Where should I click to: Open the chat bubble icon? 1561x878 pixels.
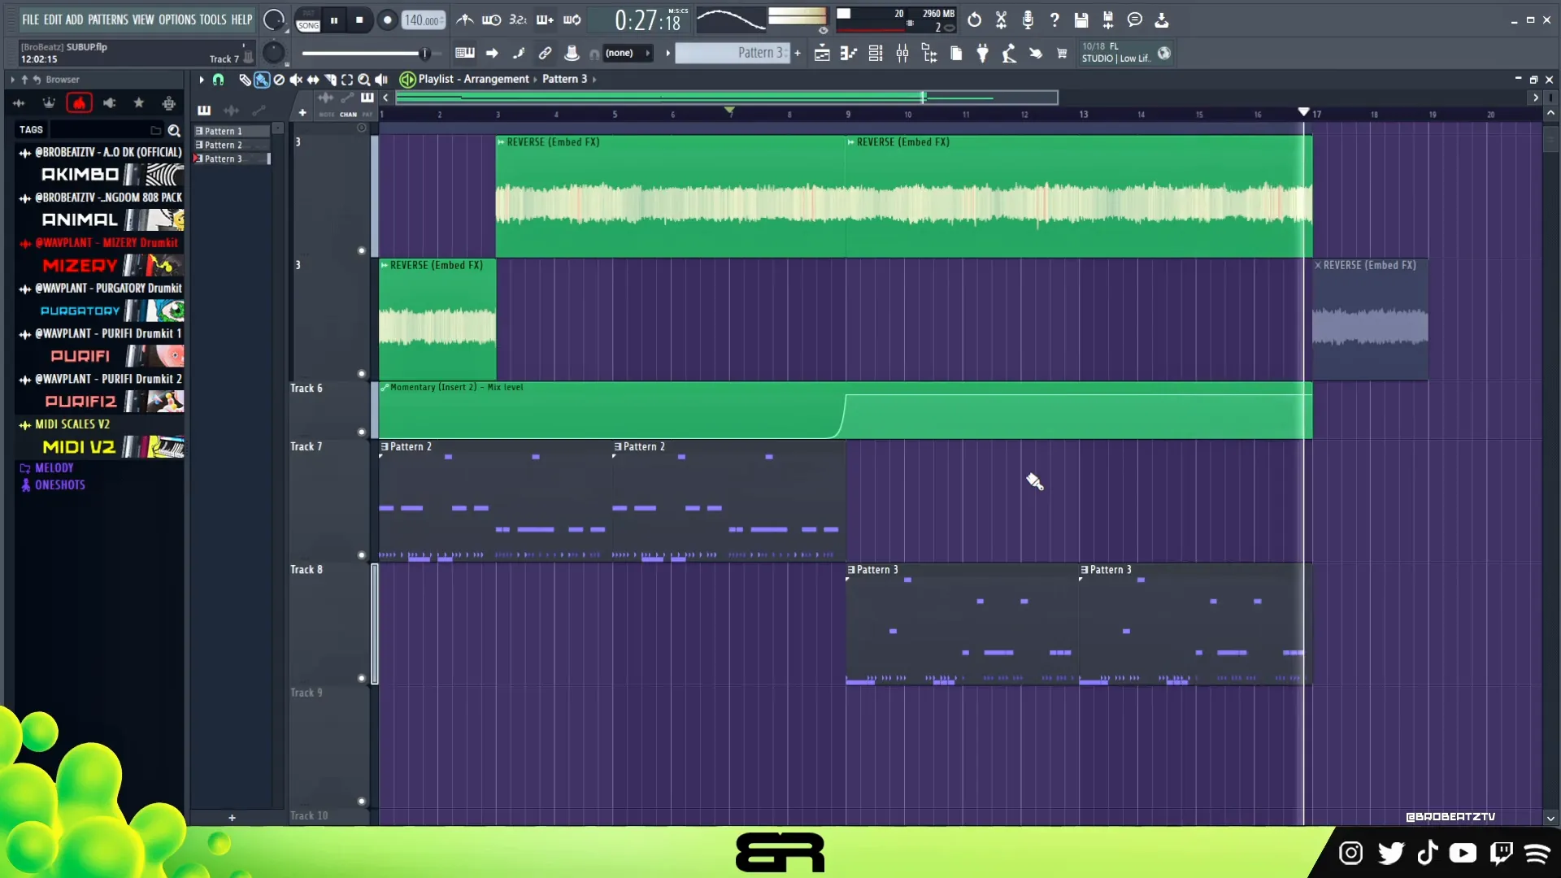point(1135,20)
